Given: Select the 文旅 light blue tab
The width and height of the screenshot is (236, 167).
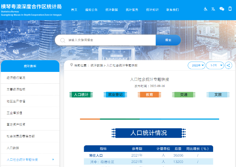Looking at the screenshot, I should click(x=218, y=95).
